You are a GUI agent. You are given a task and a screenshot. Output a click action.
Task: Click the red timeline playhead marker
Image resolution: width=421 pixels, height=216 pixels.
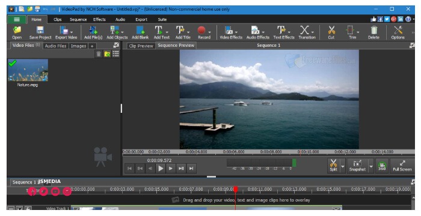236,189
